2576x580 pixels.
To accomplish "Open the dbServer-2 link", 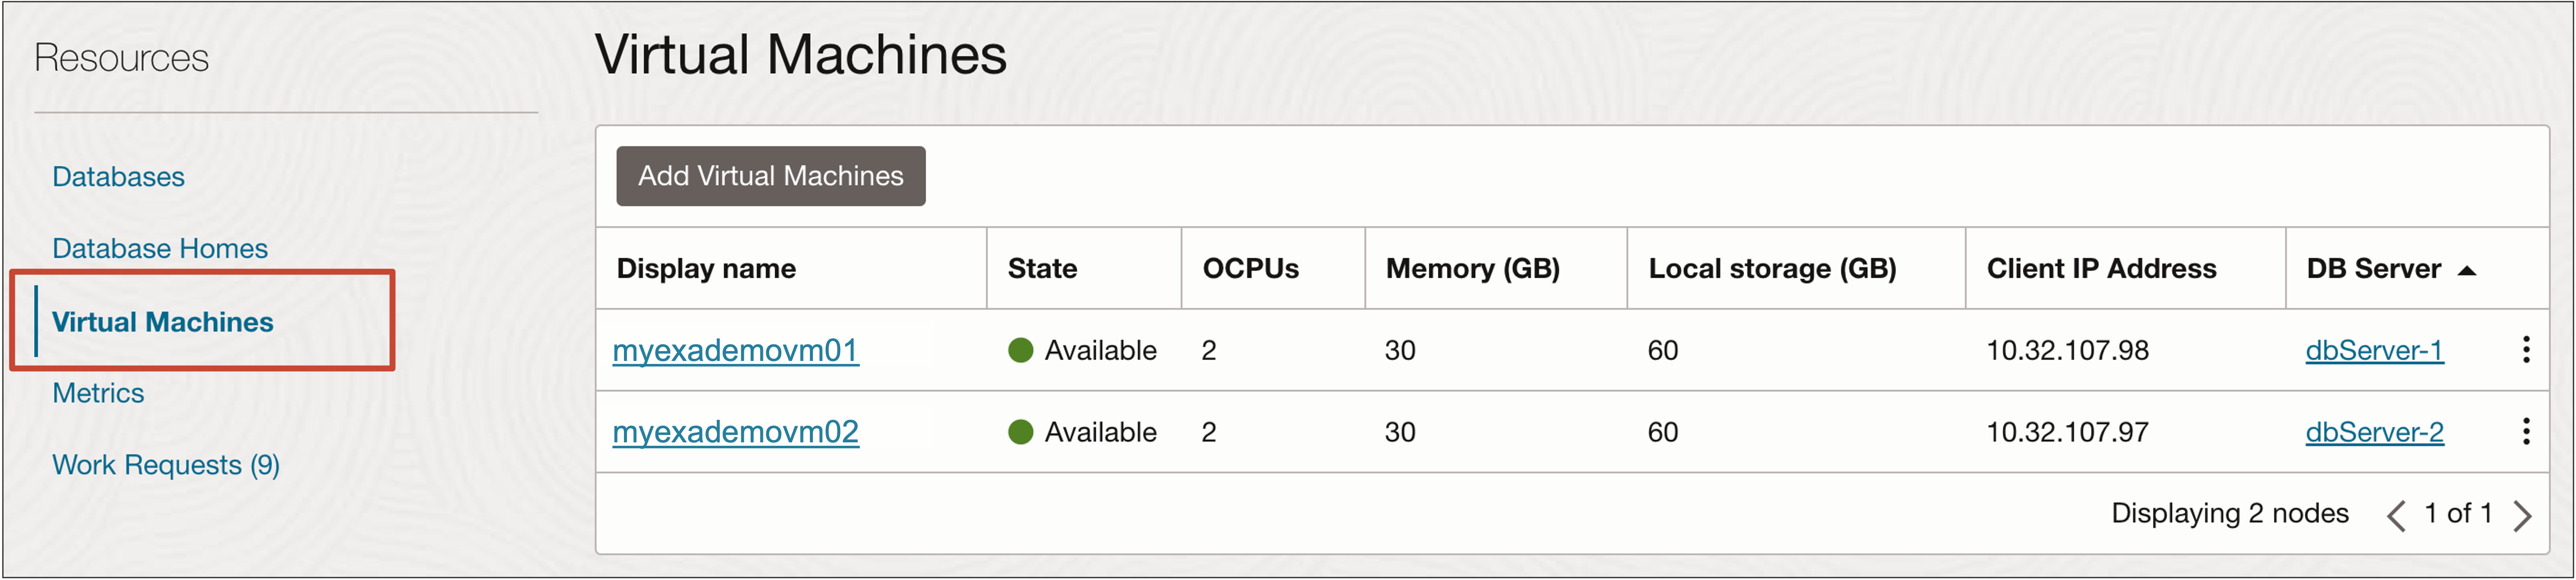I will [2374, 432].
